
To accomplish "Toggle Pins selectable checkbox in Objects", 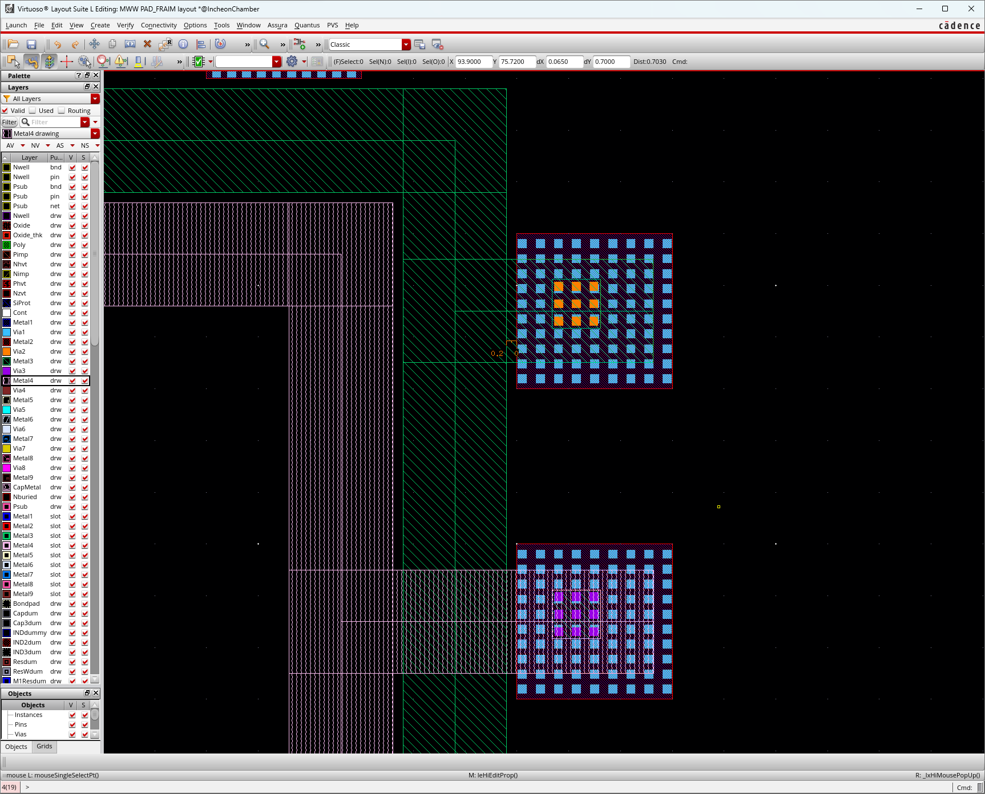I will point(85,725).
